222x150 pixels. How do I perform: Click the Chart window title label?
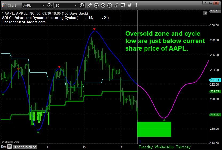coord(12,6)
